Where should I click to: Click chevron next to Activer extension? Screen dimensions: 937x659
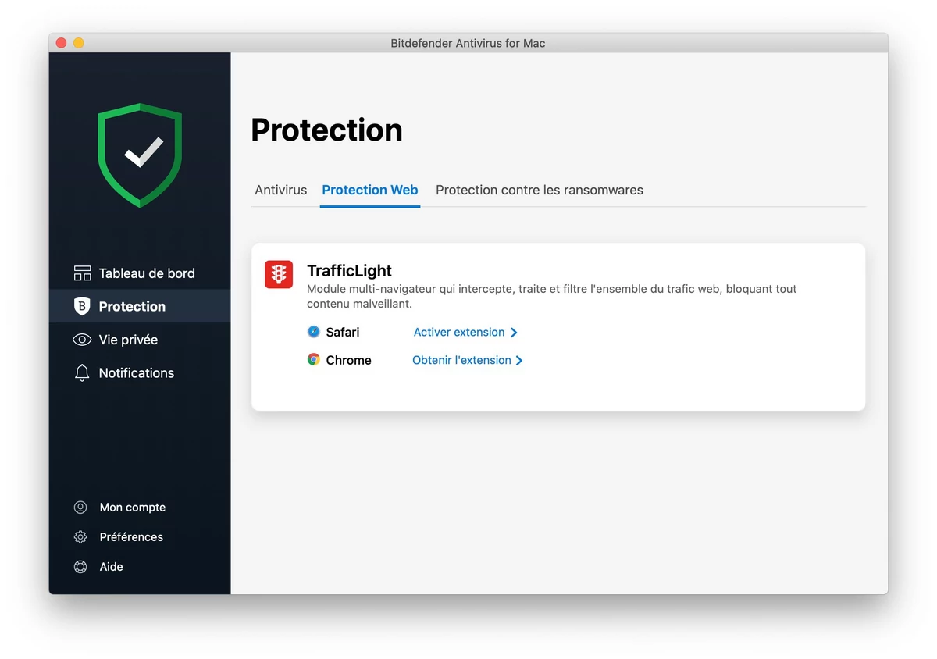pos(514,333)
